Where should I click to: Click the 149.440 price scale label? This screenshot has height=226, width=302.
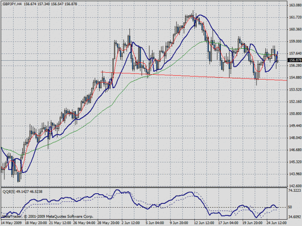(x=295, y=126)
